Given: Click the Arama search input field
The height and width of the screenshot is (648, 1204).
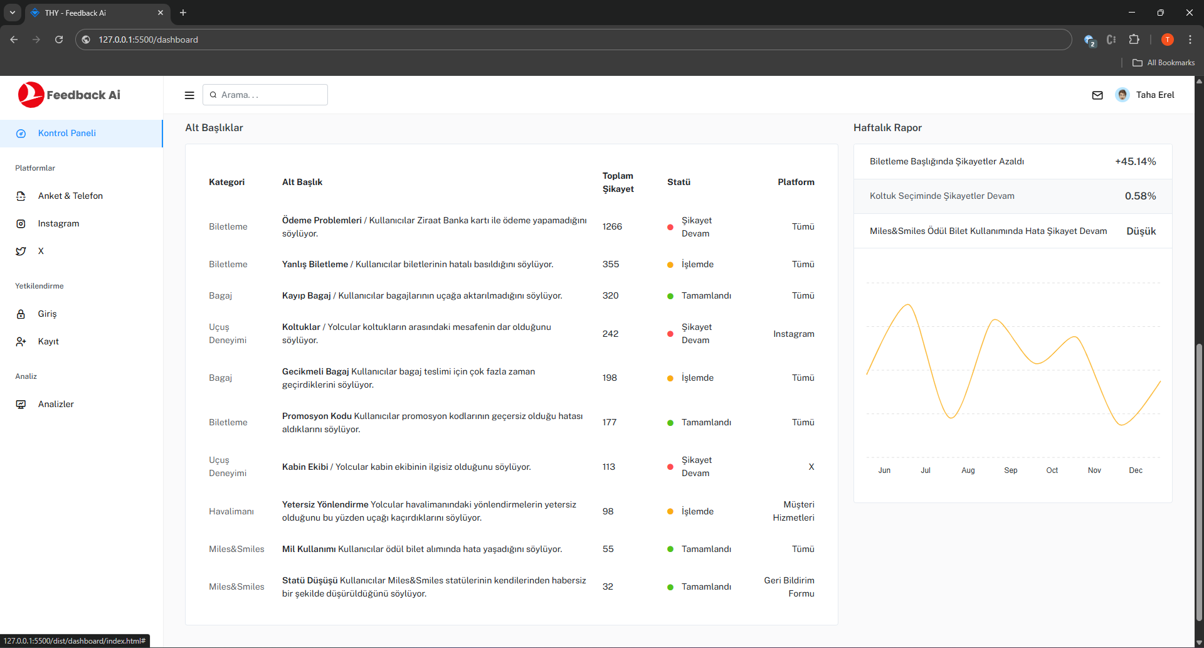Looking at the screenshot, I should pos(265,95).
